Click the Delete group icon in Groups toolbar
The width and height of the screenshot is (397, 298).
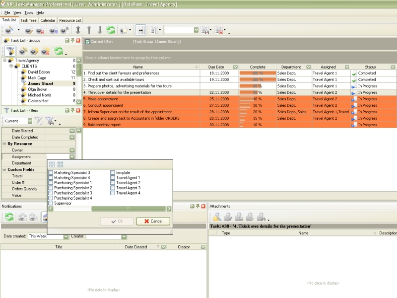(46, 51)
